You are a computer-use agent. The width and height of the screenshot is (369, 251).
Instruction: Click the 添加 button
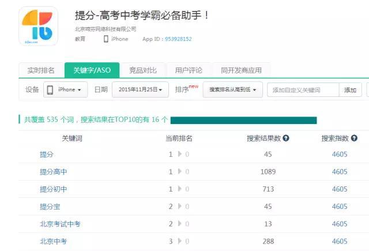pyautogui.click(x=350, y=89)
